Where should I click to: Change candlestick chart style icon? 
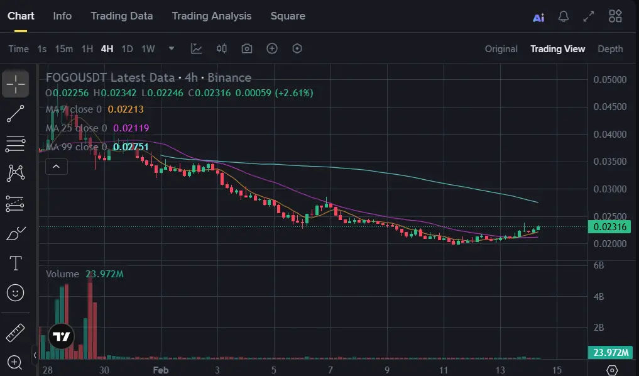point(222,49)
